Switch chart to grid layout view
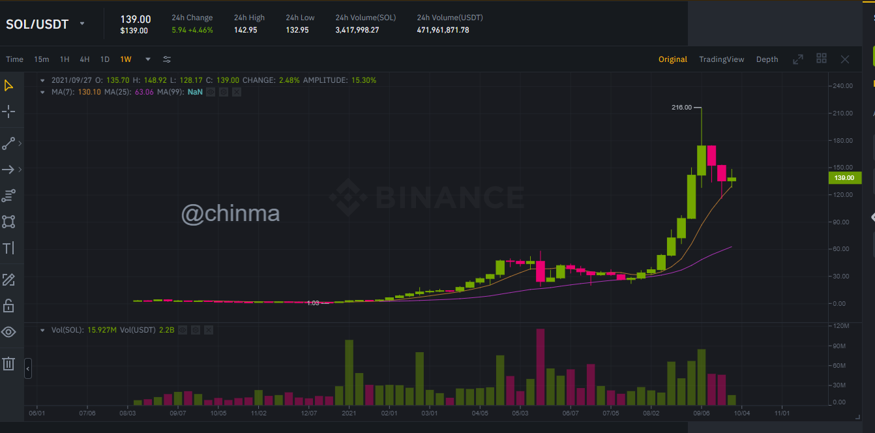Image resolution: width=875 pixels, height=433 pixels. [x=822, y=59]
